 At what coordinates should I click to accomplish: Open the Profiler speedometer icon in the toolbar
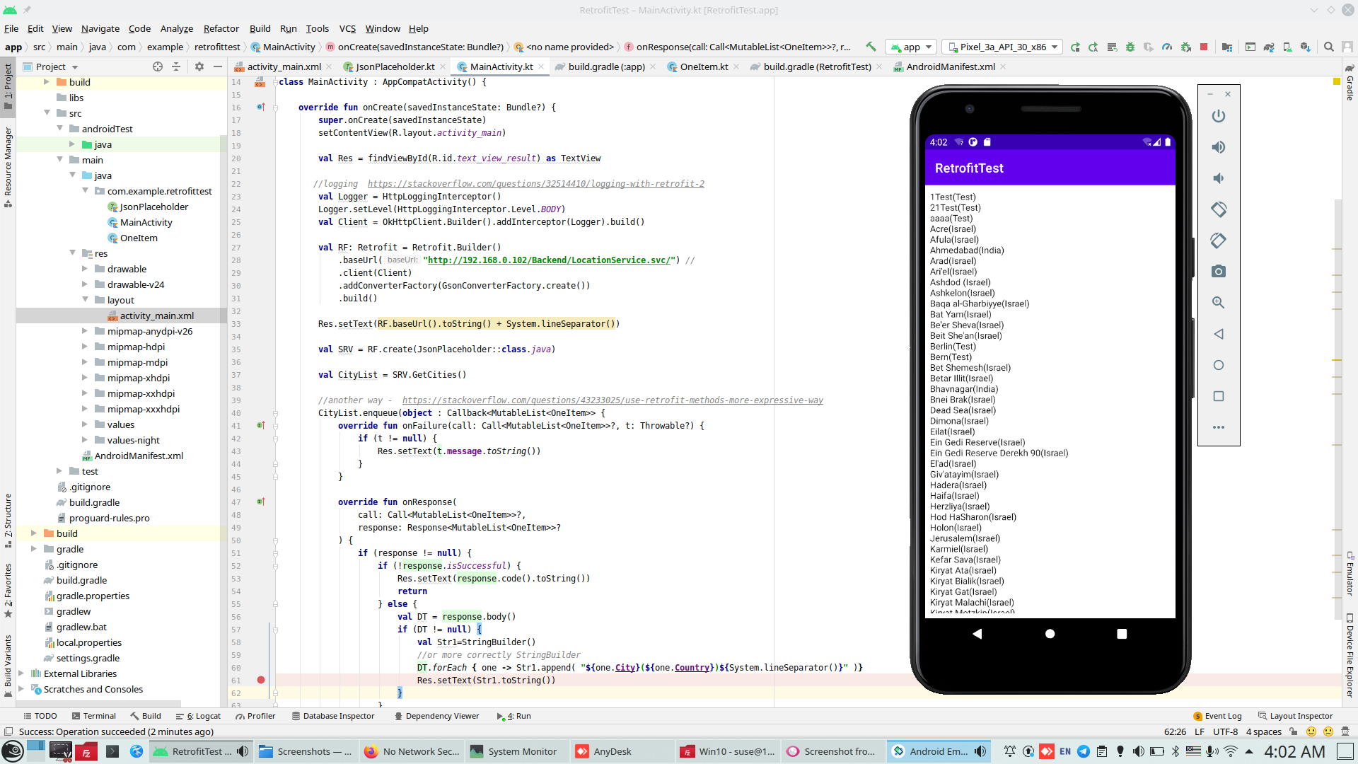click(1167, 47)
